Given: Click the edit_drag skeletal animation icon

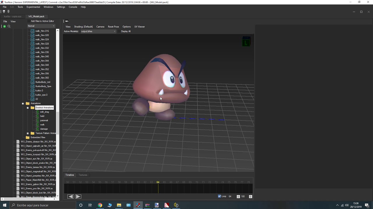Looking at the screenshot, I should pos(38,112).
